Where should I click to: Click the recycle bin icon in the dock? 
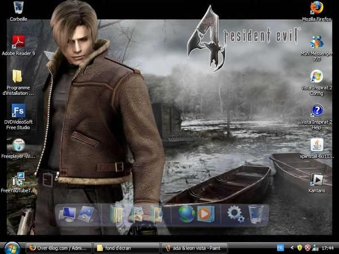[x=256, y=214]
